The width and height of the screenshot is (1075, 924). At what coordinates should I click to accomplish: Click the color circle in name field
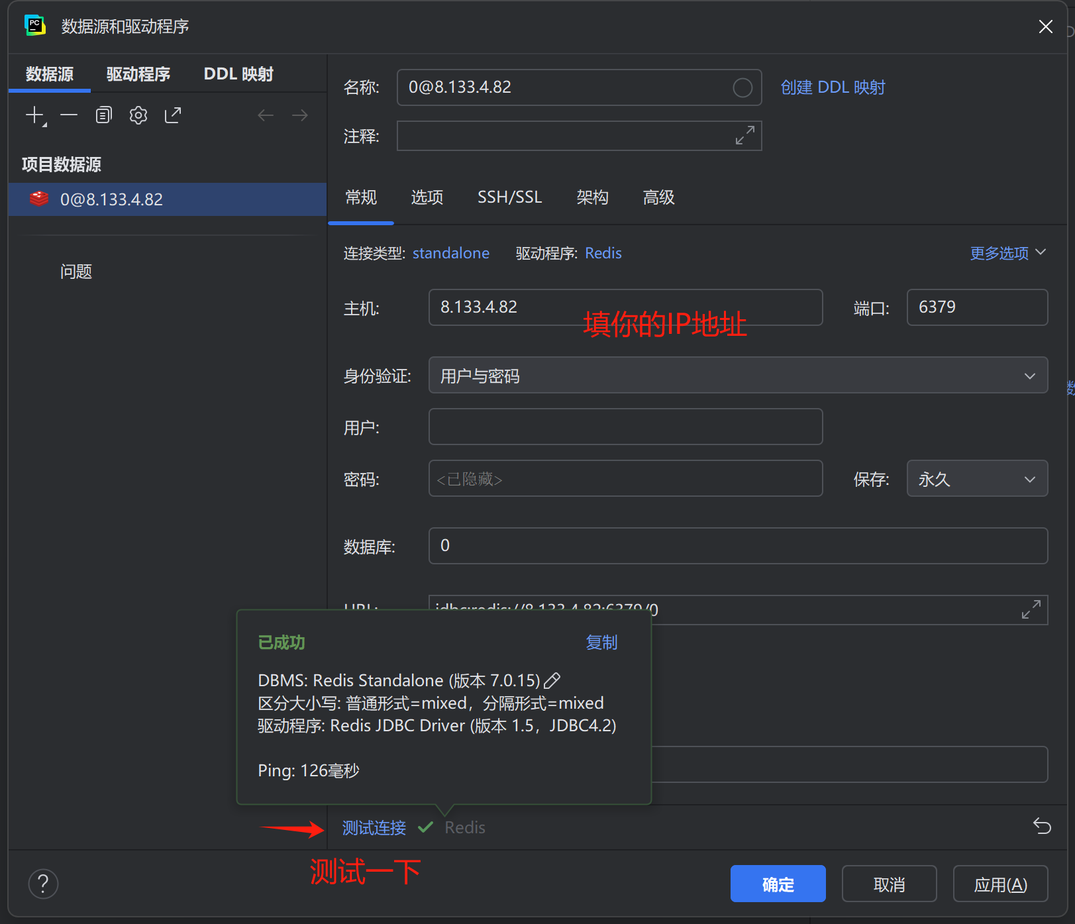[742, 87]
